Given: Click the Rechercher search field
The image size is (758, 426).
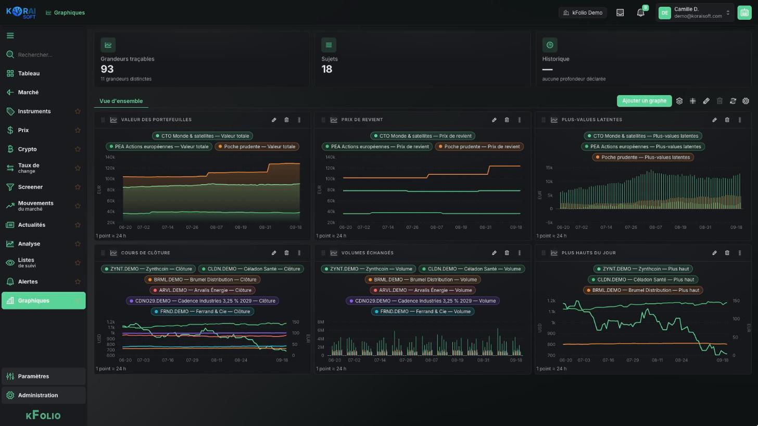Looking at the screenshot, I should click(x=44, y=55).
